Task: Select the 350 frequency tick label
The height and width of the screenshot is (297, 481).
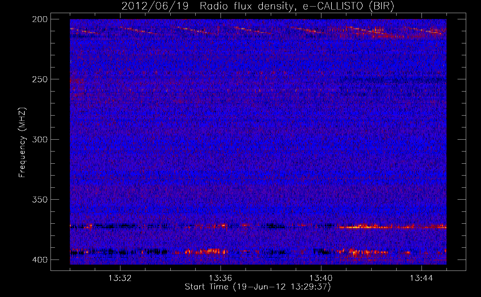Action: [x=40, y=199]
